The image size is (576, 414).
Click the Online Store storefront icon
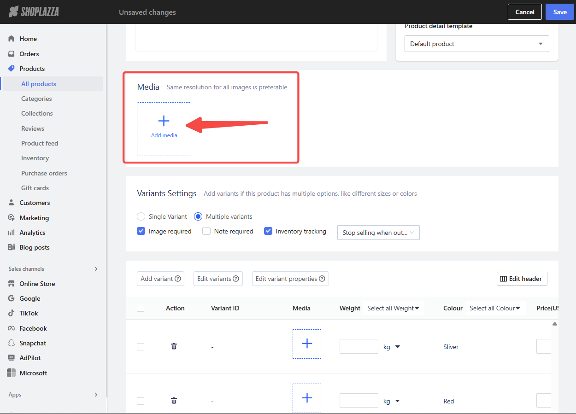[x=12, y=284]
